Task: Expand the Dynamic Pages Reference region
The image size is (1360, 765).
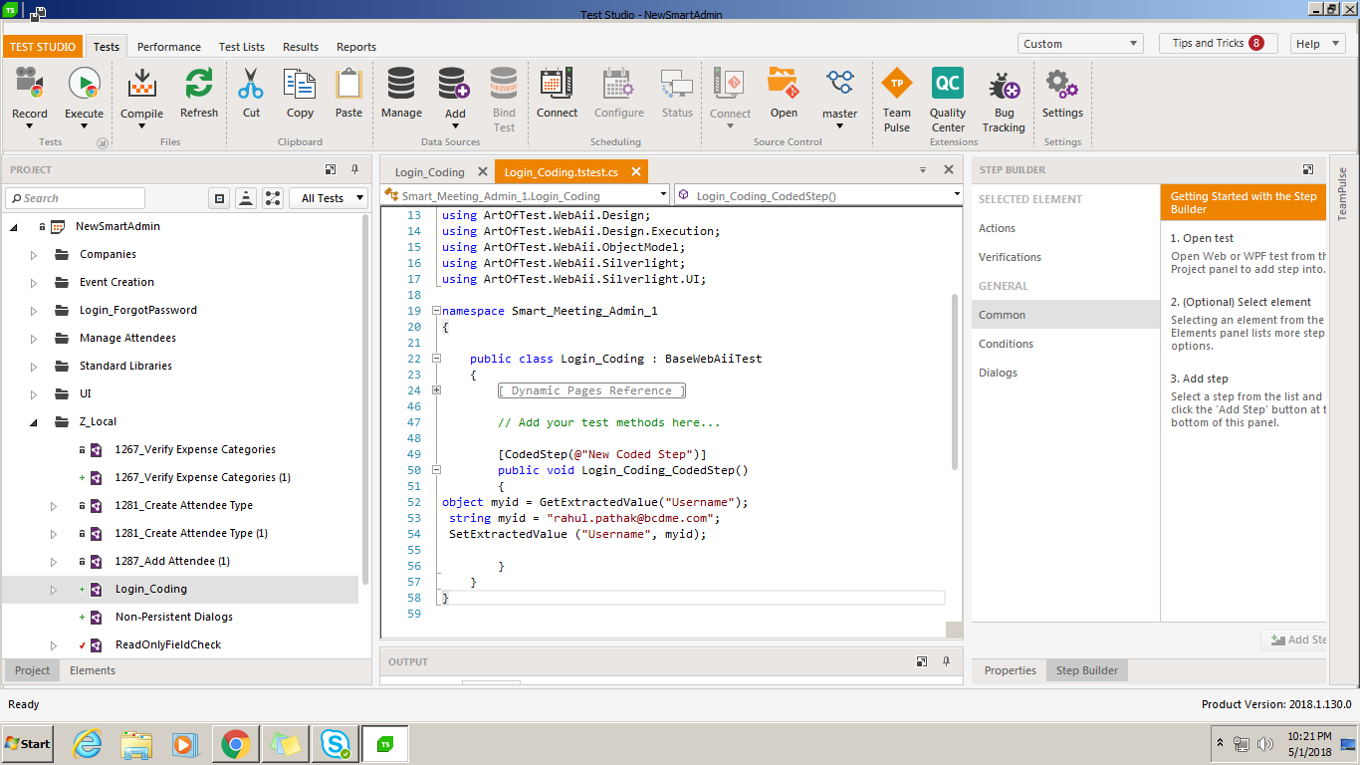Action: tap(436, 390)
